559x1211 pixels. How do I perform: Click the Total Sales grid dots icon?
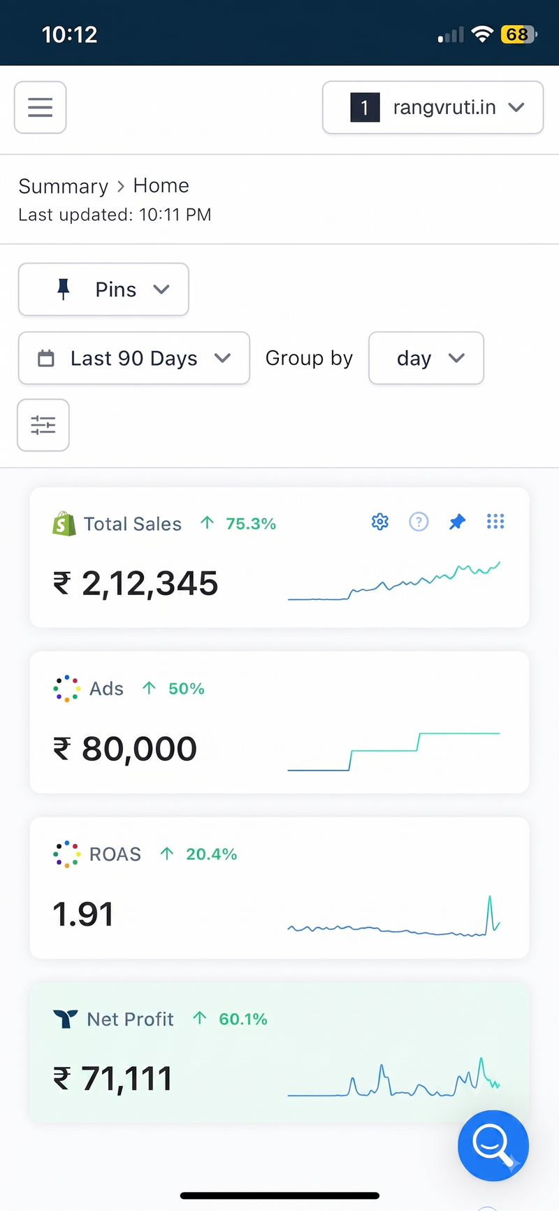click(x=495, y=522)
